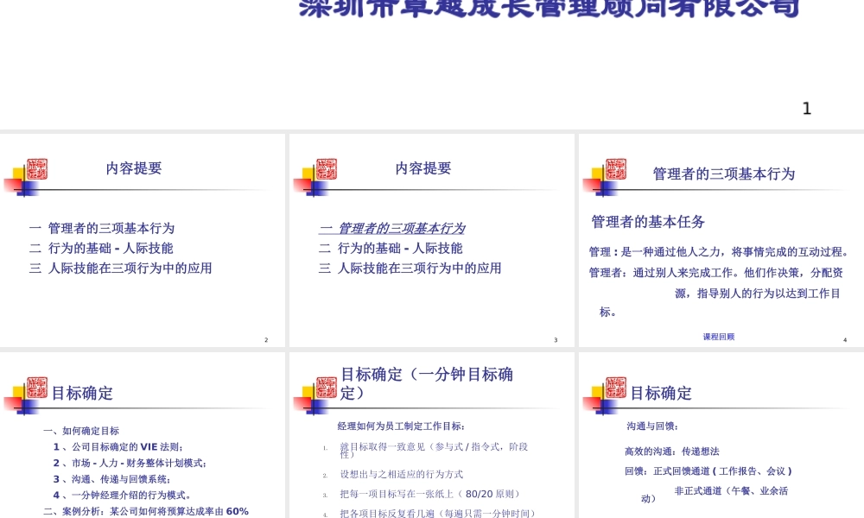The width and height of the screenshot is (864, 518).
Task: Click page number 1 on the first slide
Action: [807, 109]
